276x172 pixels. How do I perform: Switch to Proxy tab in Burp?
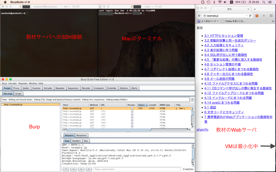click(16, 88)
